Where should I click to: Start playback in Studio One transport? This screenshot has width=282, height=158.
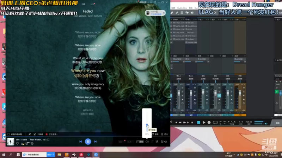pyautogui.click(x=204, y=123)
